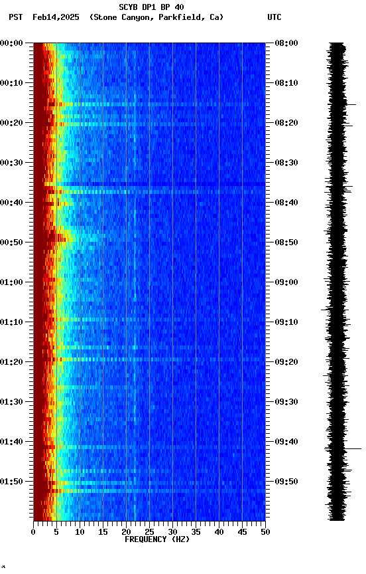Click the '01:00' PST time label
The image size is (366, 574).
point(11,282)
